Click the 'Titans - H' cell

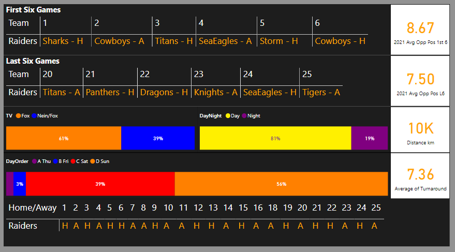174,41
